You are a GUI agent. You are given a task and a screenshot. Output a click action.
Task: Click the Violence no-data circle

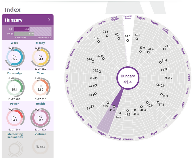tap(41, 147)
